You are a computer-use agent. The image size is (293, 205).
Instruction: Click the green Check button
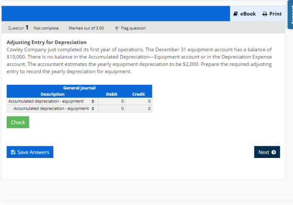point(18,122)
